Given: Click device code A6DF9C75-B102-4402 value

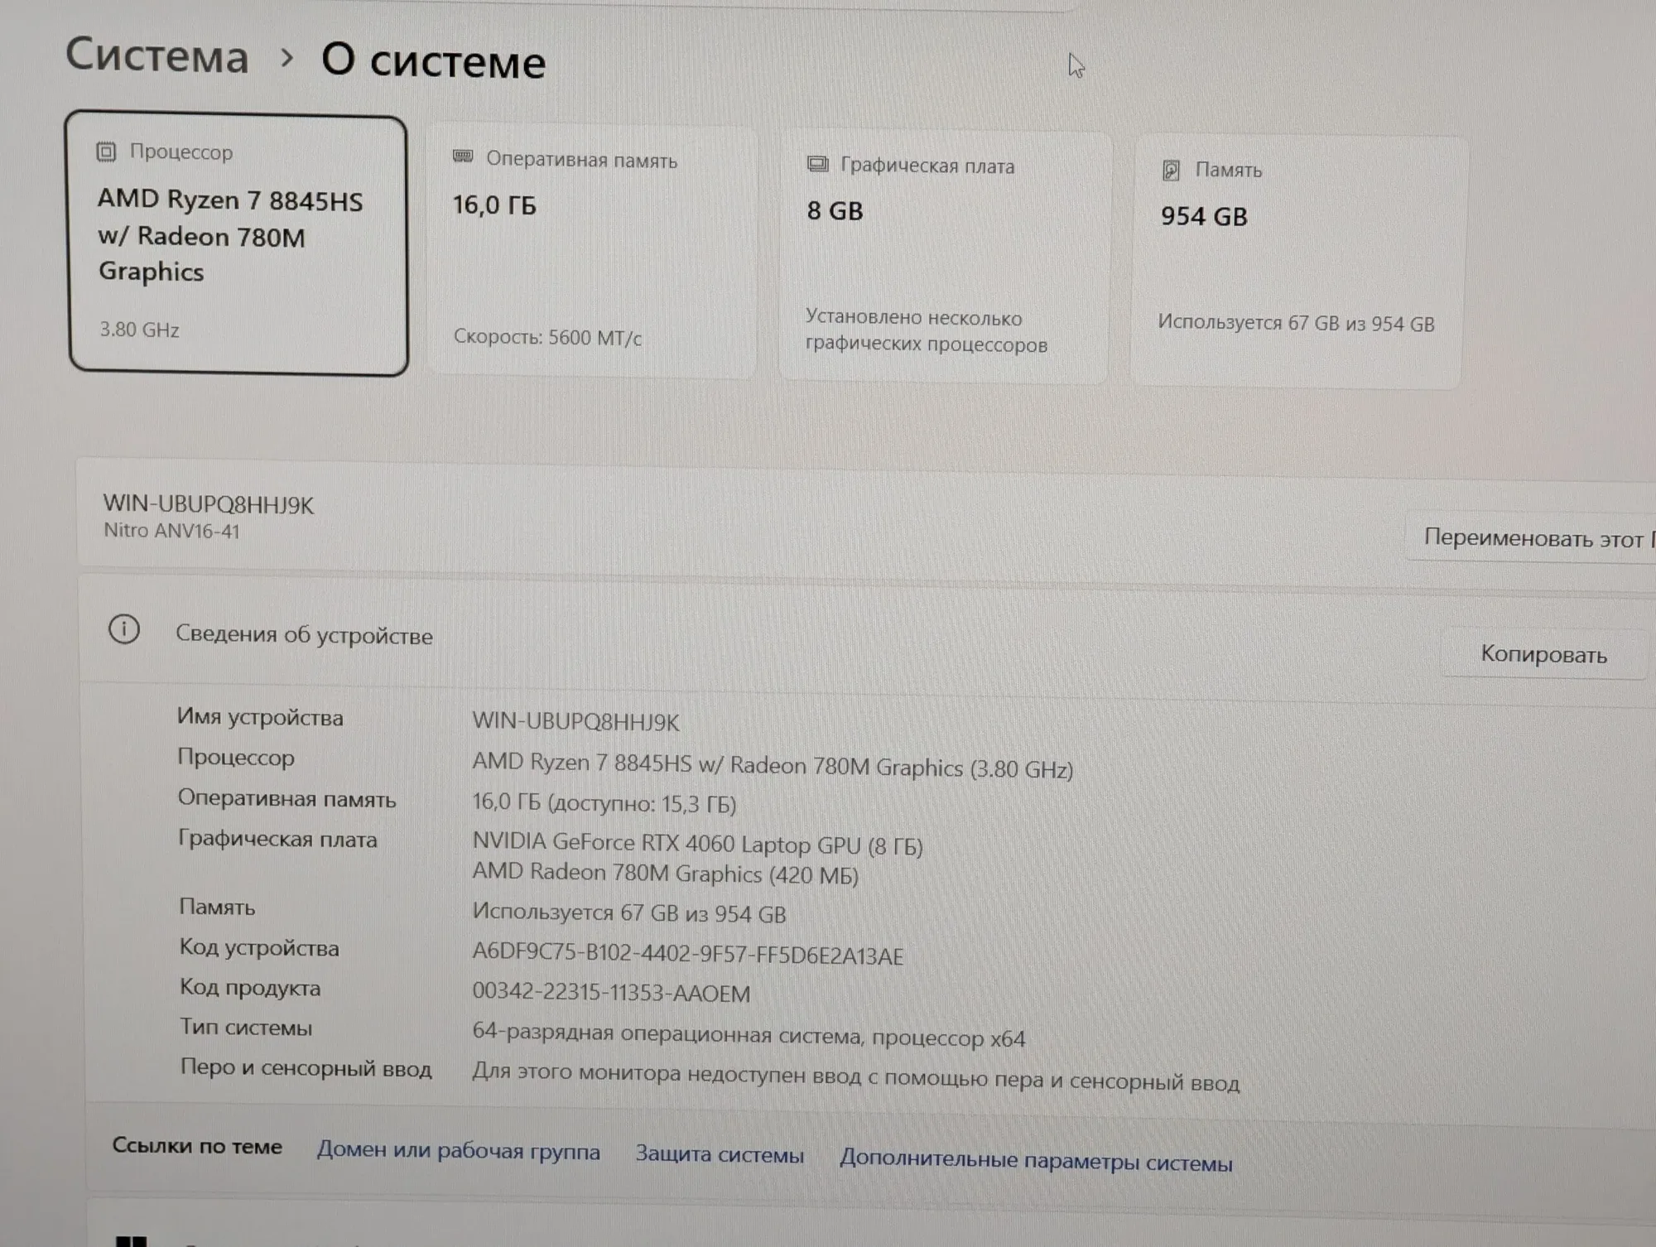Looking at the screenshot, I should click(687, 954).
